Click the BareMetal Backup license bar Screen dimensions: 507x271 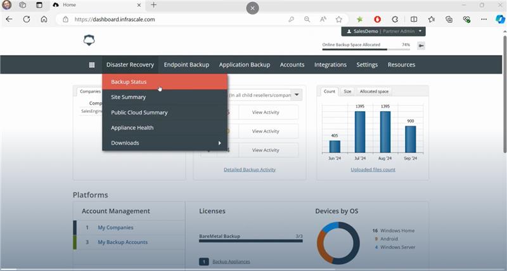[251, 241]
